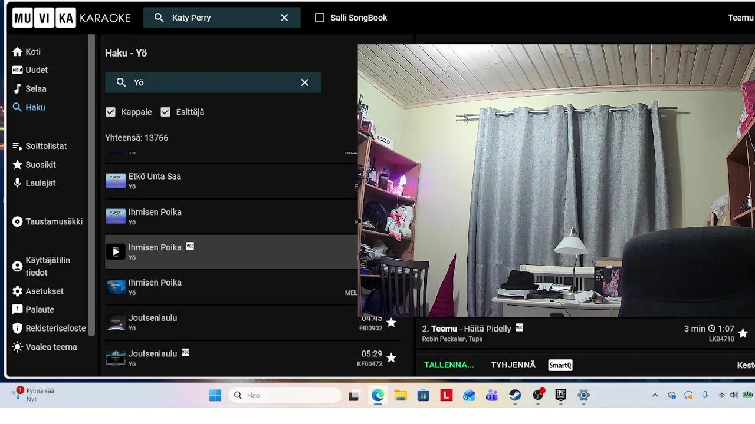
Task: Clear the Yö search field
Action: coord(304,82)
